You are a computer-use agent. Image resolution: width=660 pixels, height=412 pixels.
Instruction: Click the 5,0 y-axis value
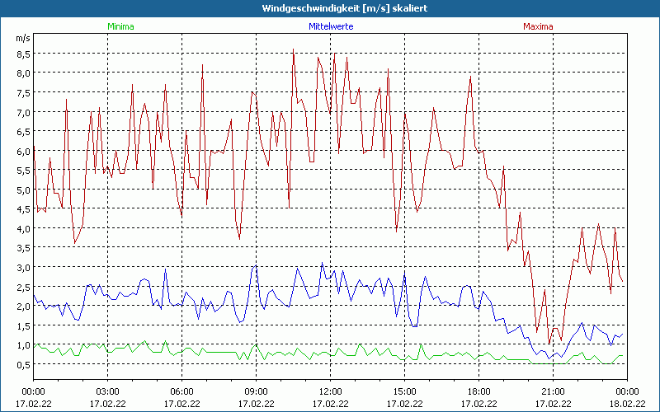click(23, 190)
